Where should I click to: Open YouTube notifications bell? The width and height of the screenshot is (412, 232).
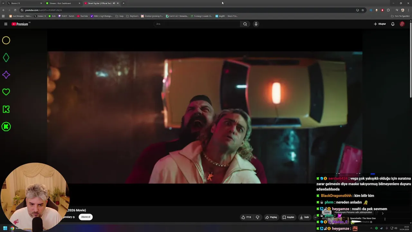click(393, 24)
